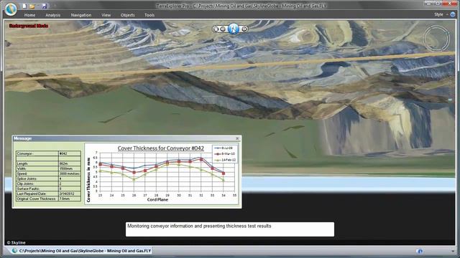Open the View ribbon tab
Viewport: 460px width, 258px height.
coord(106,15)
